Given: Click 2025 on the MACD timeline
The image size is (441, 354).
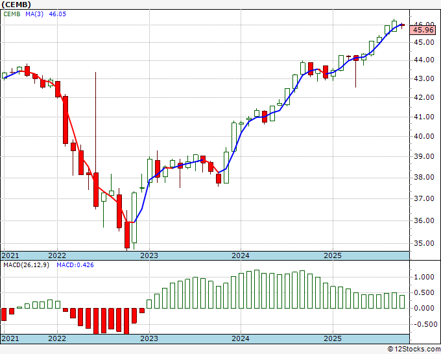Looking at the screenshot, I should (333, 338).
